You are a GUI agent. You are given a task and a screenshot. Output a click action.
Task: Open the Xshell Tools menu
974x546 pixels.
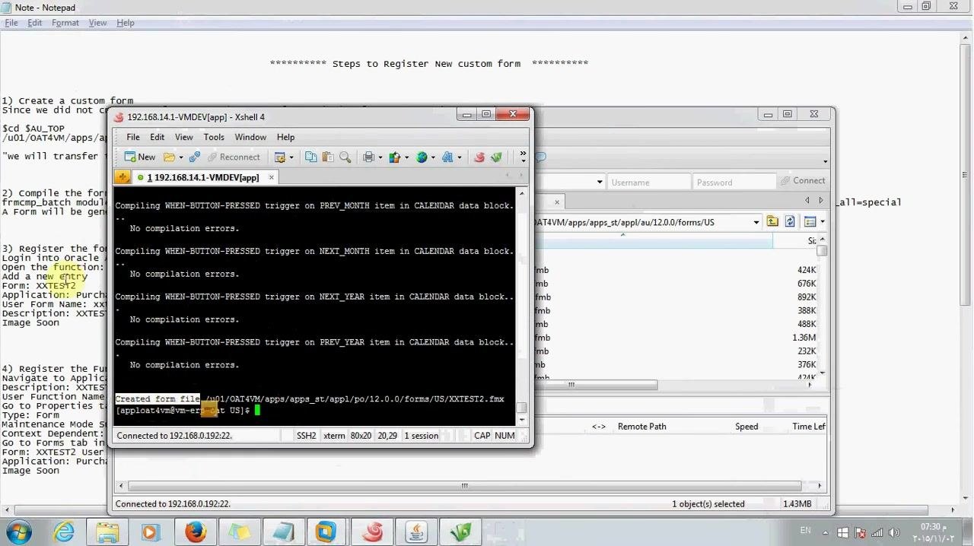click(x=214, y=137)
